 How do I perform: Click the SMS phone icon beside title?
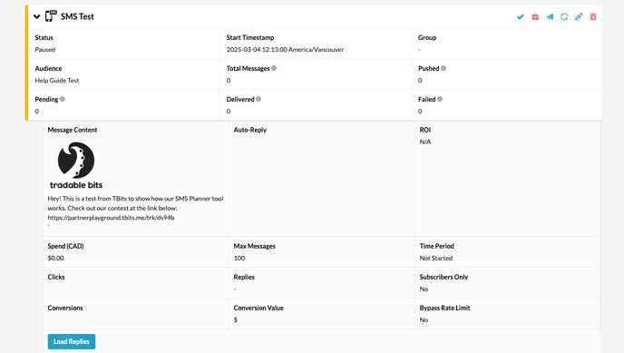pyautogui.click(x=51, y=16)
